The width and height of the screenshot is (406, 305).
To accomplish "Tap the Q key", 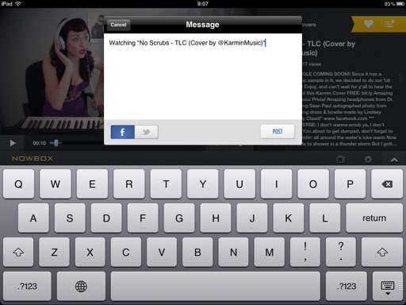I will (x=18, y=184).
